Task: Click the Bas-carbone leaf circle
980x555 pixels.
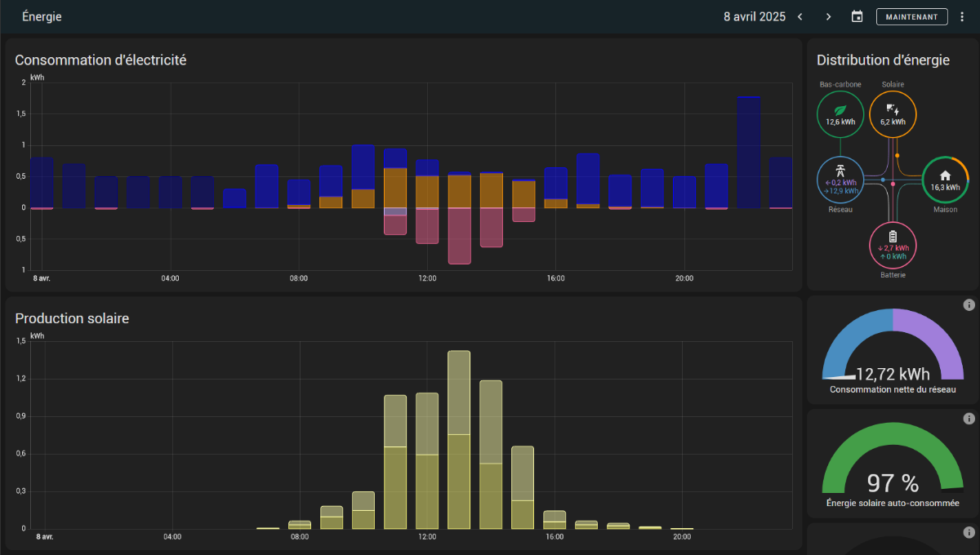Action: click(840, 113)
